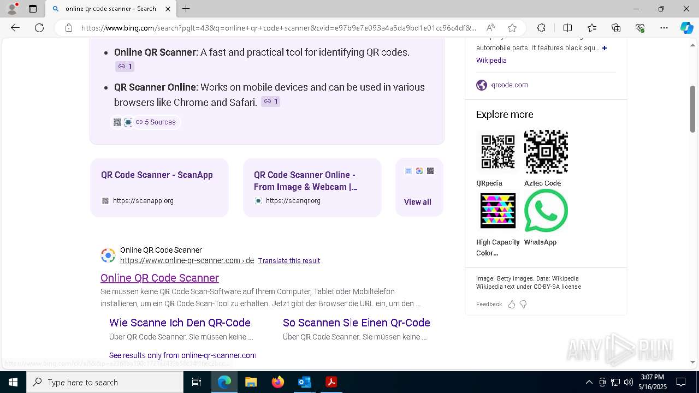
Task: Click the page vertical scrollbar thumb
Action: click(x=692, y=109)
